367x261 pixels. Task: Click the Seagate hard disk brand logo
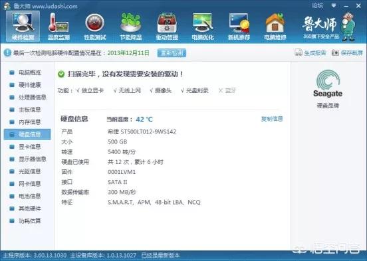(328, 84)
